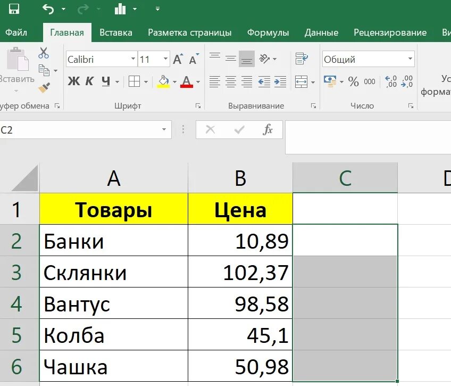Increase decimal places
Image resolution: width=451 pixels, height=386 pixels.
pos(390,81)
